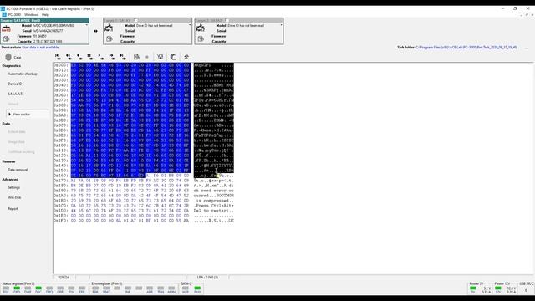Click 'BOOTMGR' text in the ASCII column
Viewport: 535px width, 301px height.
pos(225,196)
